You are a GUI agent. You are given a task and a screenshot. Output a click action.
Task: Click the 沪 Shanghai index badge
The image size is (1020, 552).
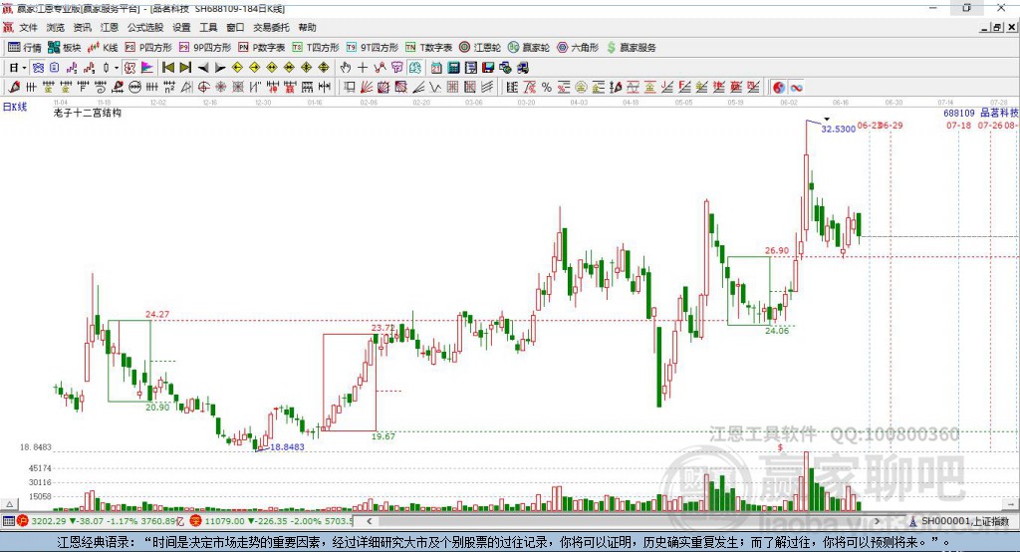coord(23,521)
